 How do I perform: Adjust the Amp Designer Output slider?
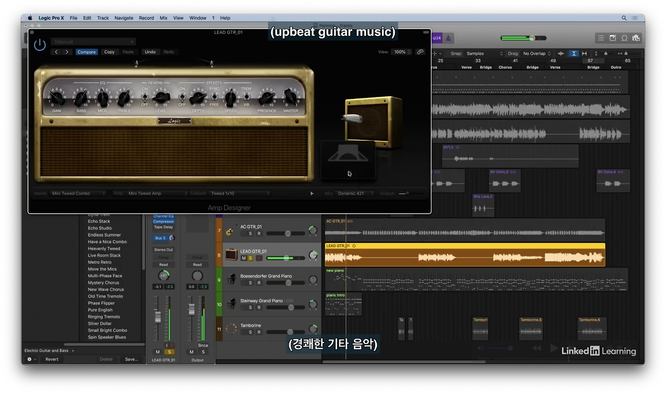411,193
